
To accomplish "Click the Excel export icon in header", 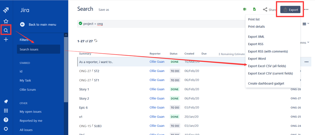I will pos(245,9).
